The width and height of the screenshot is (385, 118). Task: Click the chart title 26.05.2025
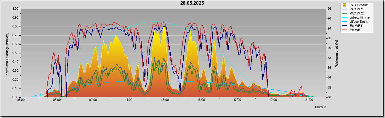(192, 3)
